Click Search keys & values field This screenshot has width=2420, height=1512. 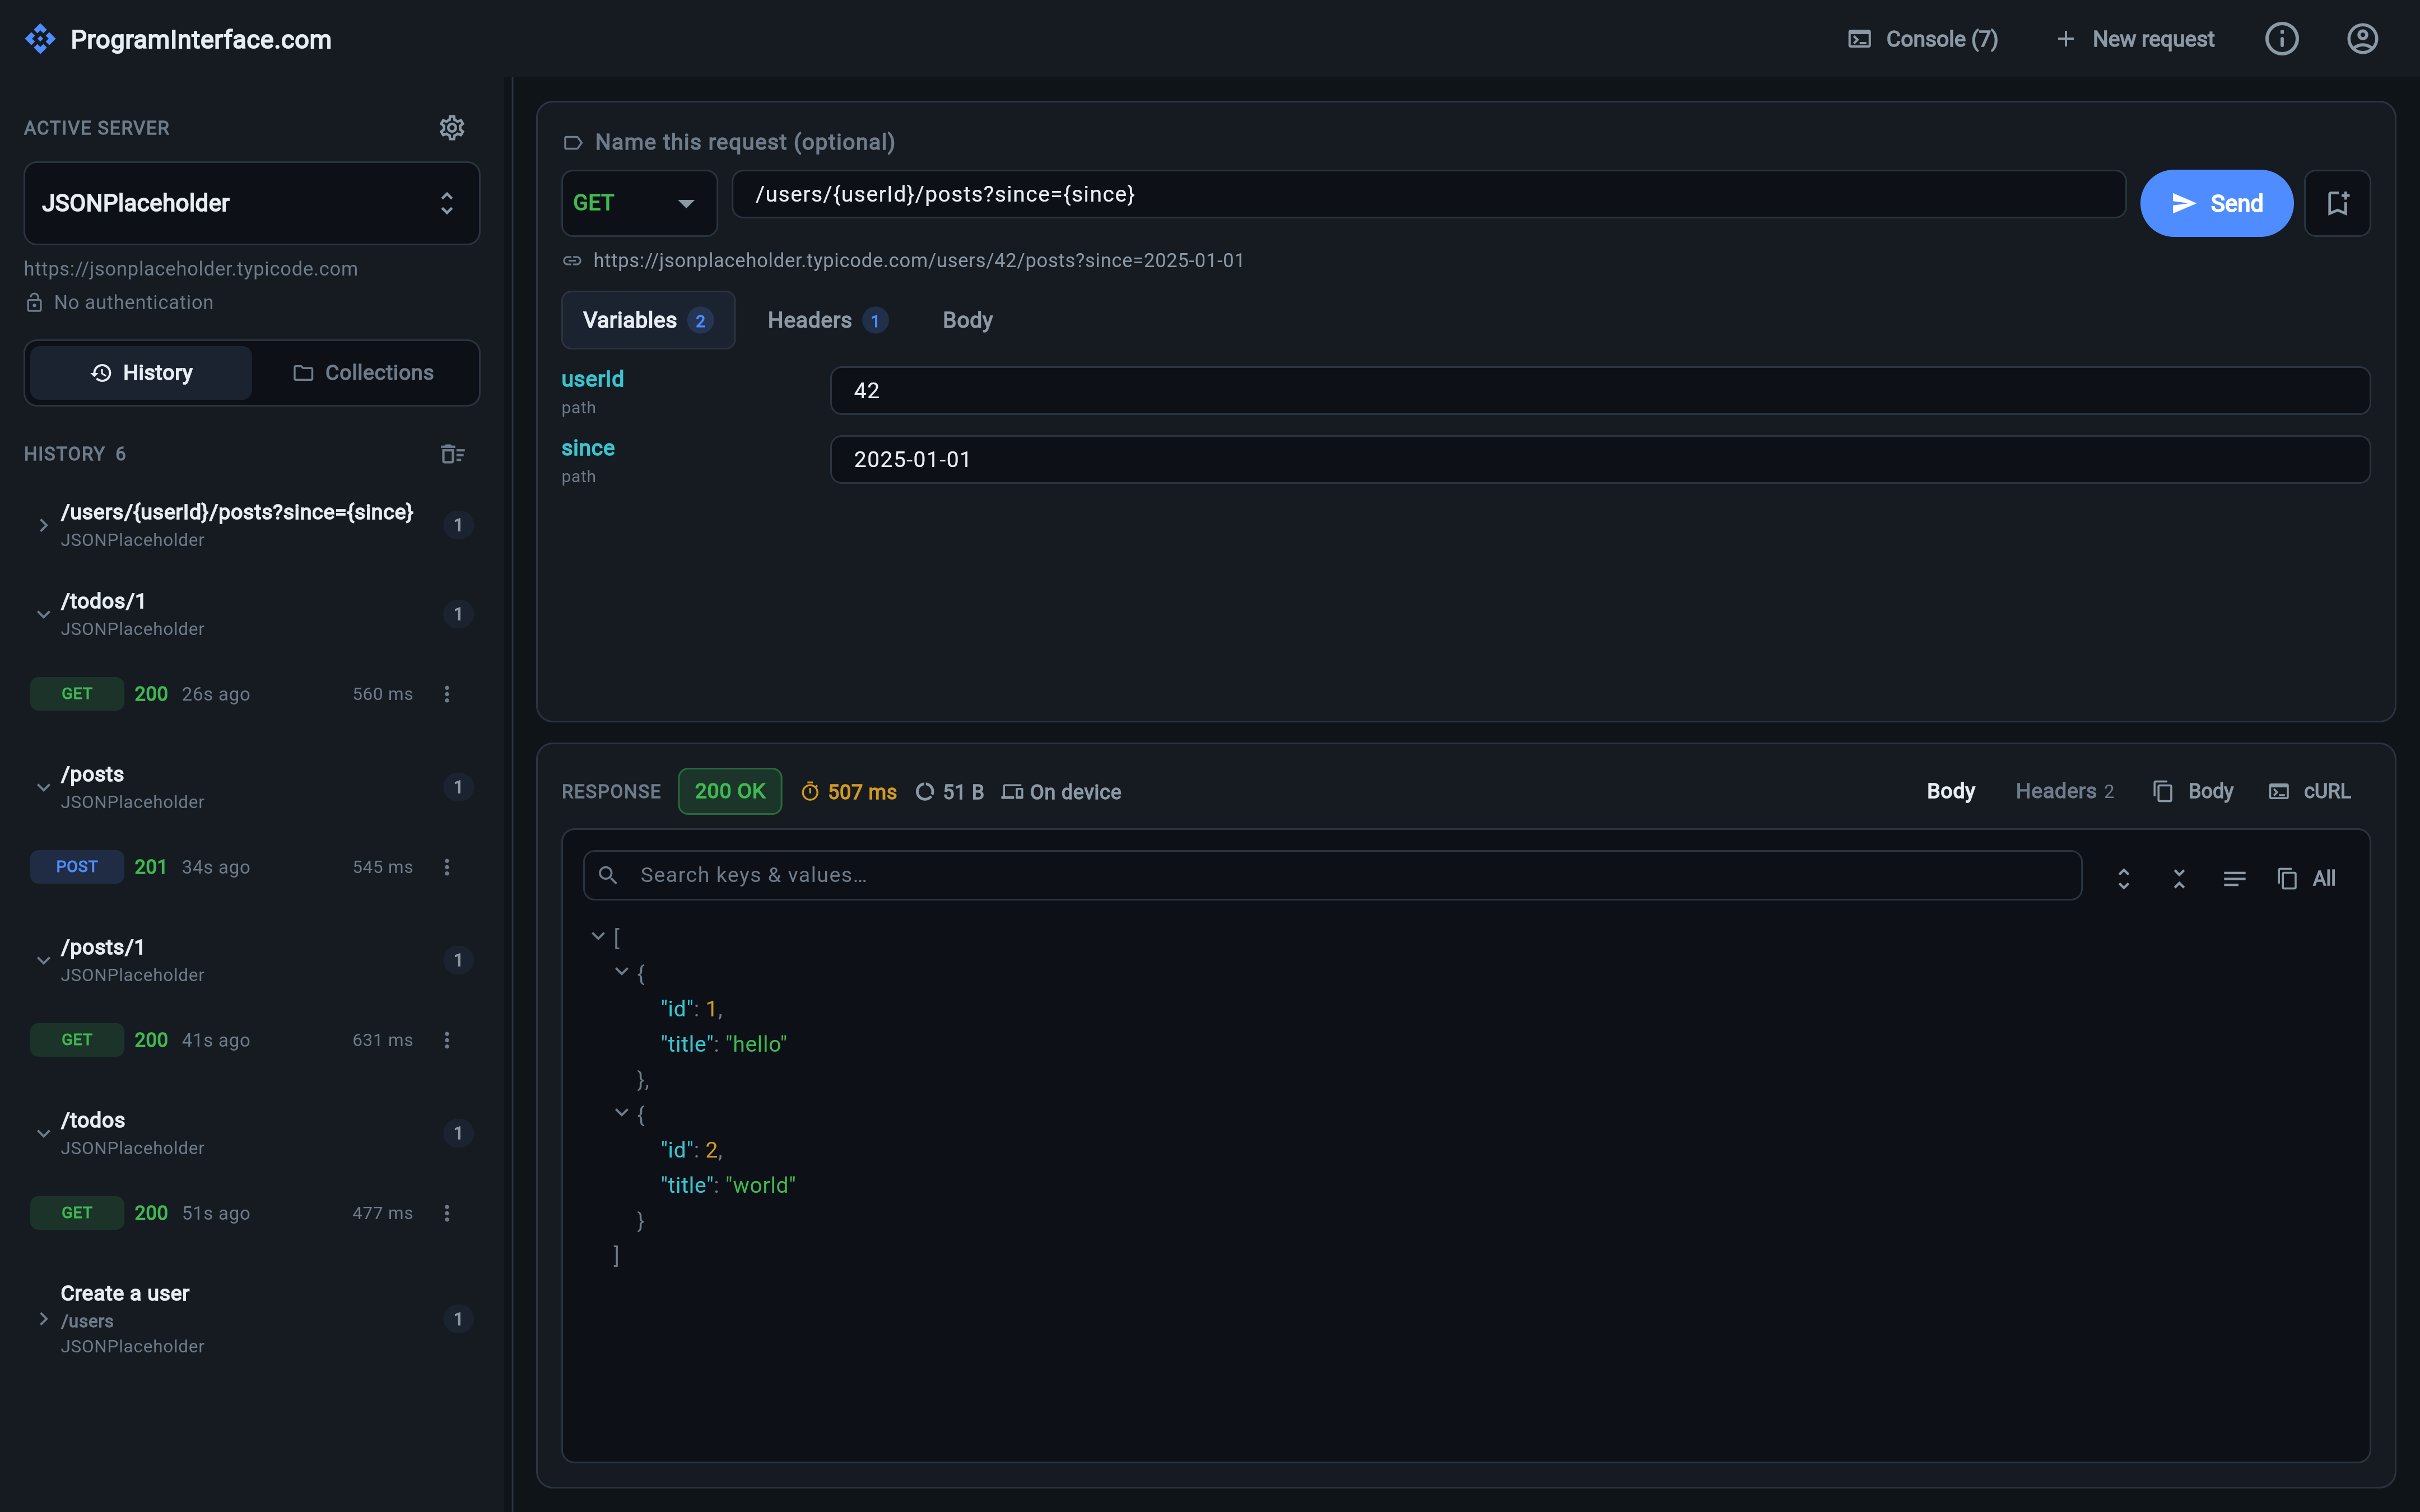click(1332, 875)
